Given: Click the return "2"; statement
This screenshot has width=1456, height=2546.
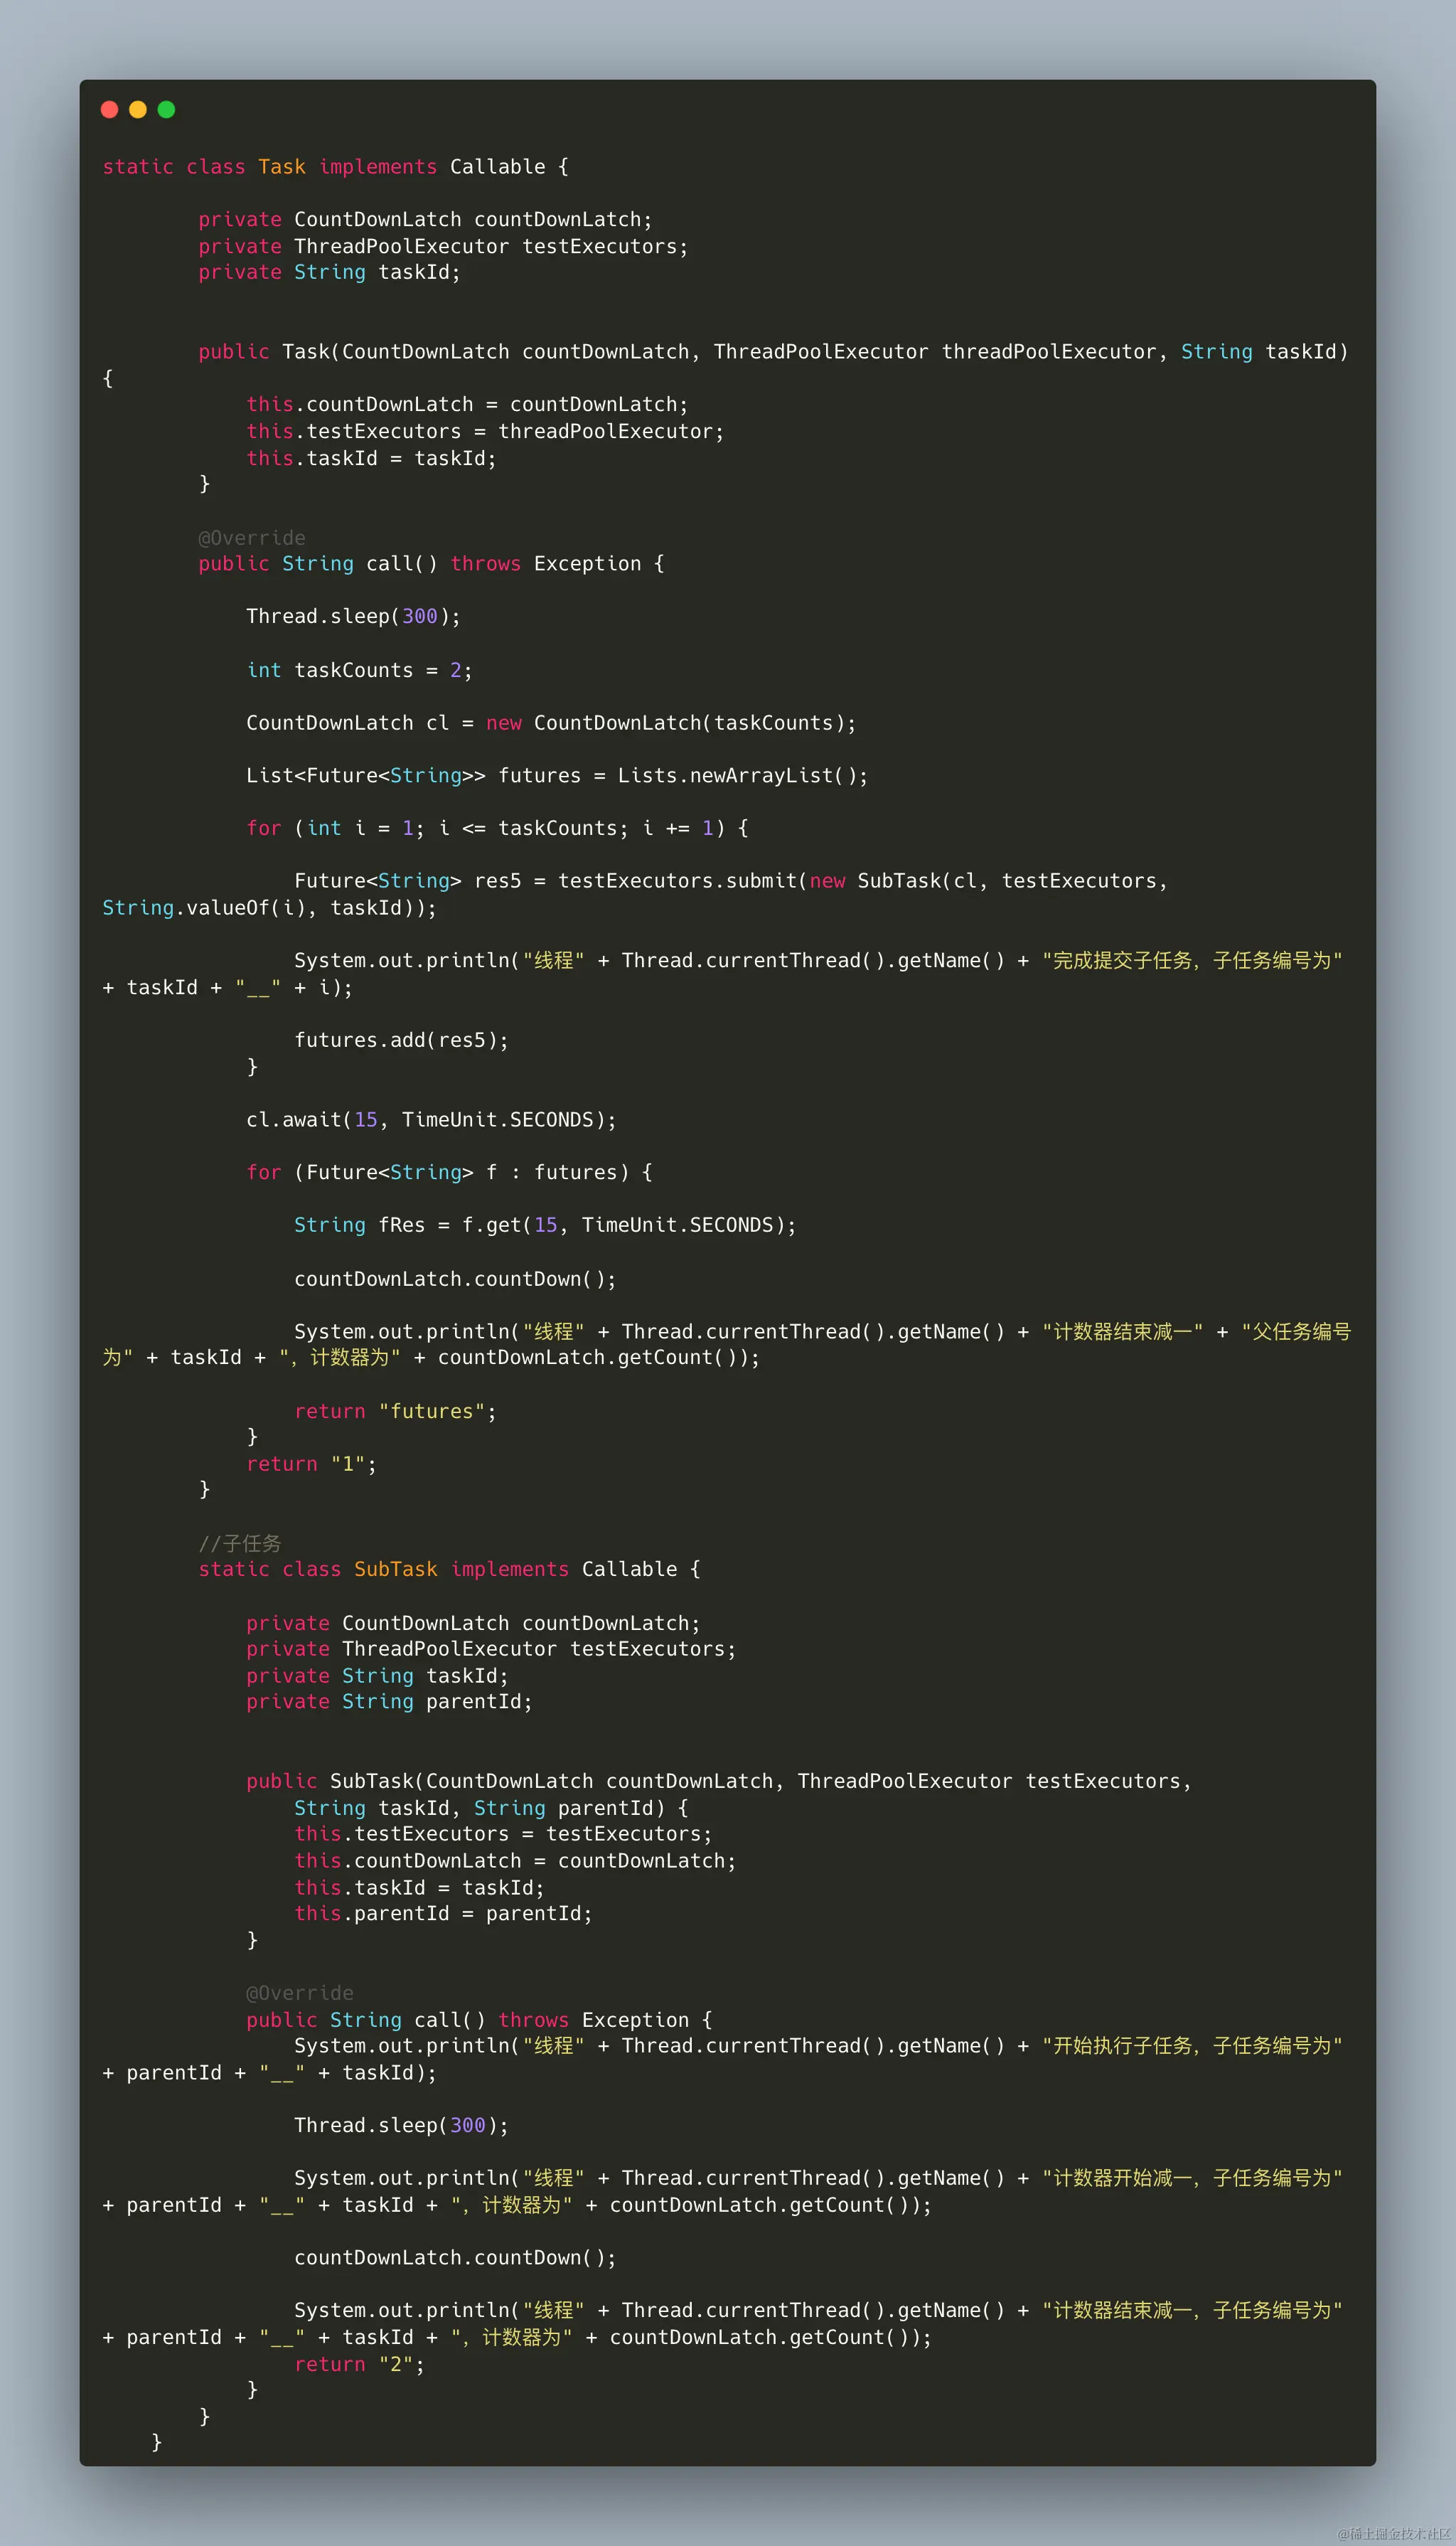Looking at the screenshot, I should pos(359,2364).
